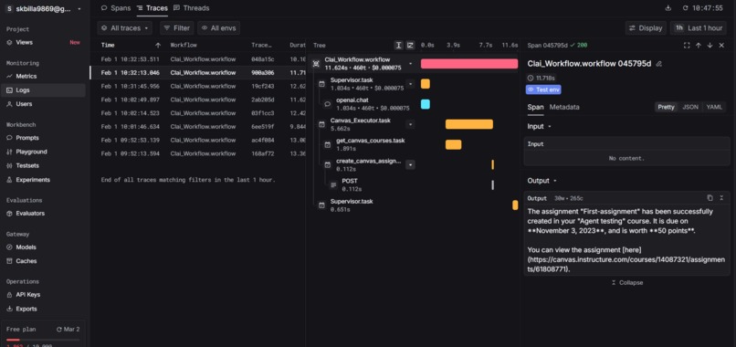Screen dimensions: 736x347
Task: Open the trace at 10:32:53.511
Action: pyautogui.click(x=197, y=59)
